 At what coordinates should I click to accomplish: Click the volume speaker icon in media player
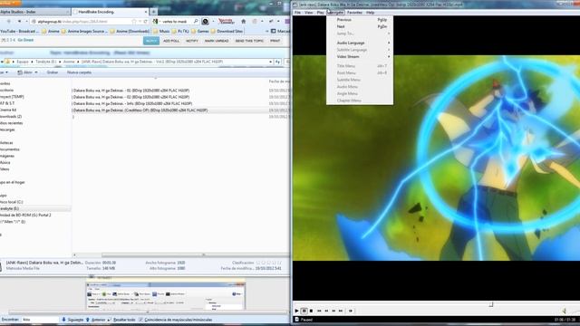pos(564,311)
